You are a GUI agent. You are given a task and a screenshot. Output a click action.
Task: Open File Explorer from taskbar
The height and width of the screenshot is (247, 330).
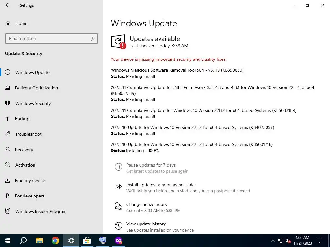(39, 241)
